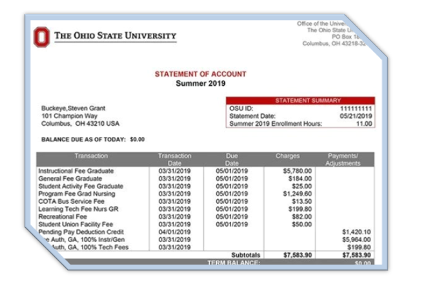Click the 04/01/2019 transaction date
Viewport: 437px width, 284px height.
[175, 232]
